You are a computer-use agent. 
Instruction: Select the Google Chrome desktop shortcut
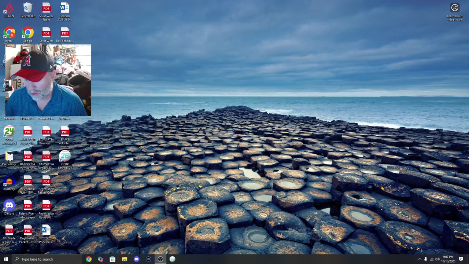point(28,36)
